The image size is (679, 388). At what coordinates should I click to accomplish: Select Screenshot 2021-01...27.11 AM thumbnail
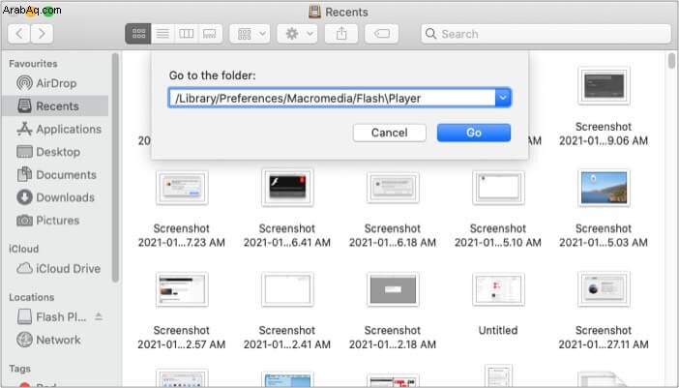(x=604, y=289)
